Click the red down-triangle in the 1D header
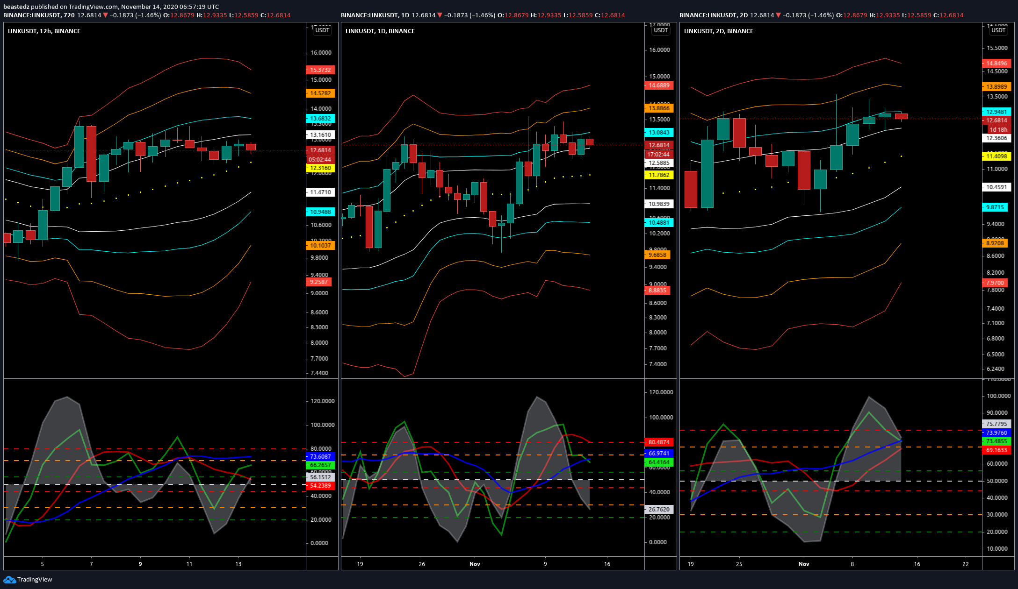This screenshot has width=1018, height=589. (440, 15)
